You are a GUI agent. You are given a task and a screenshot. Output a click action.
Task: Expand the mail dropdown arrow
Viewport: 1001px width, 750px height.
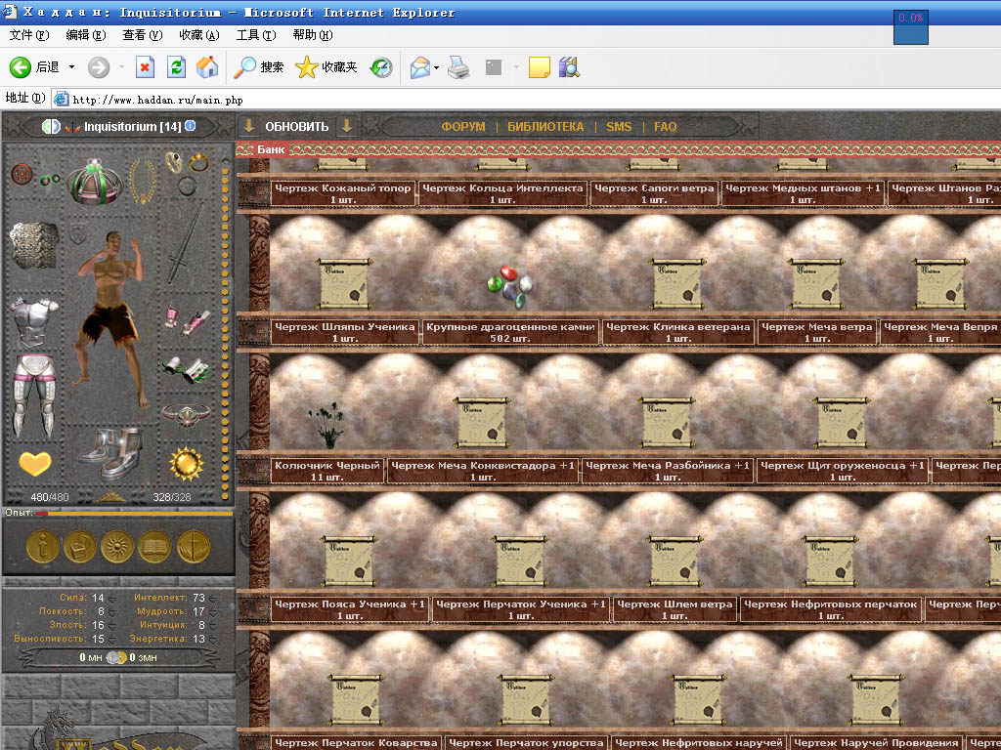tap(436, 67)
